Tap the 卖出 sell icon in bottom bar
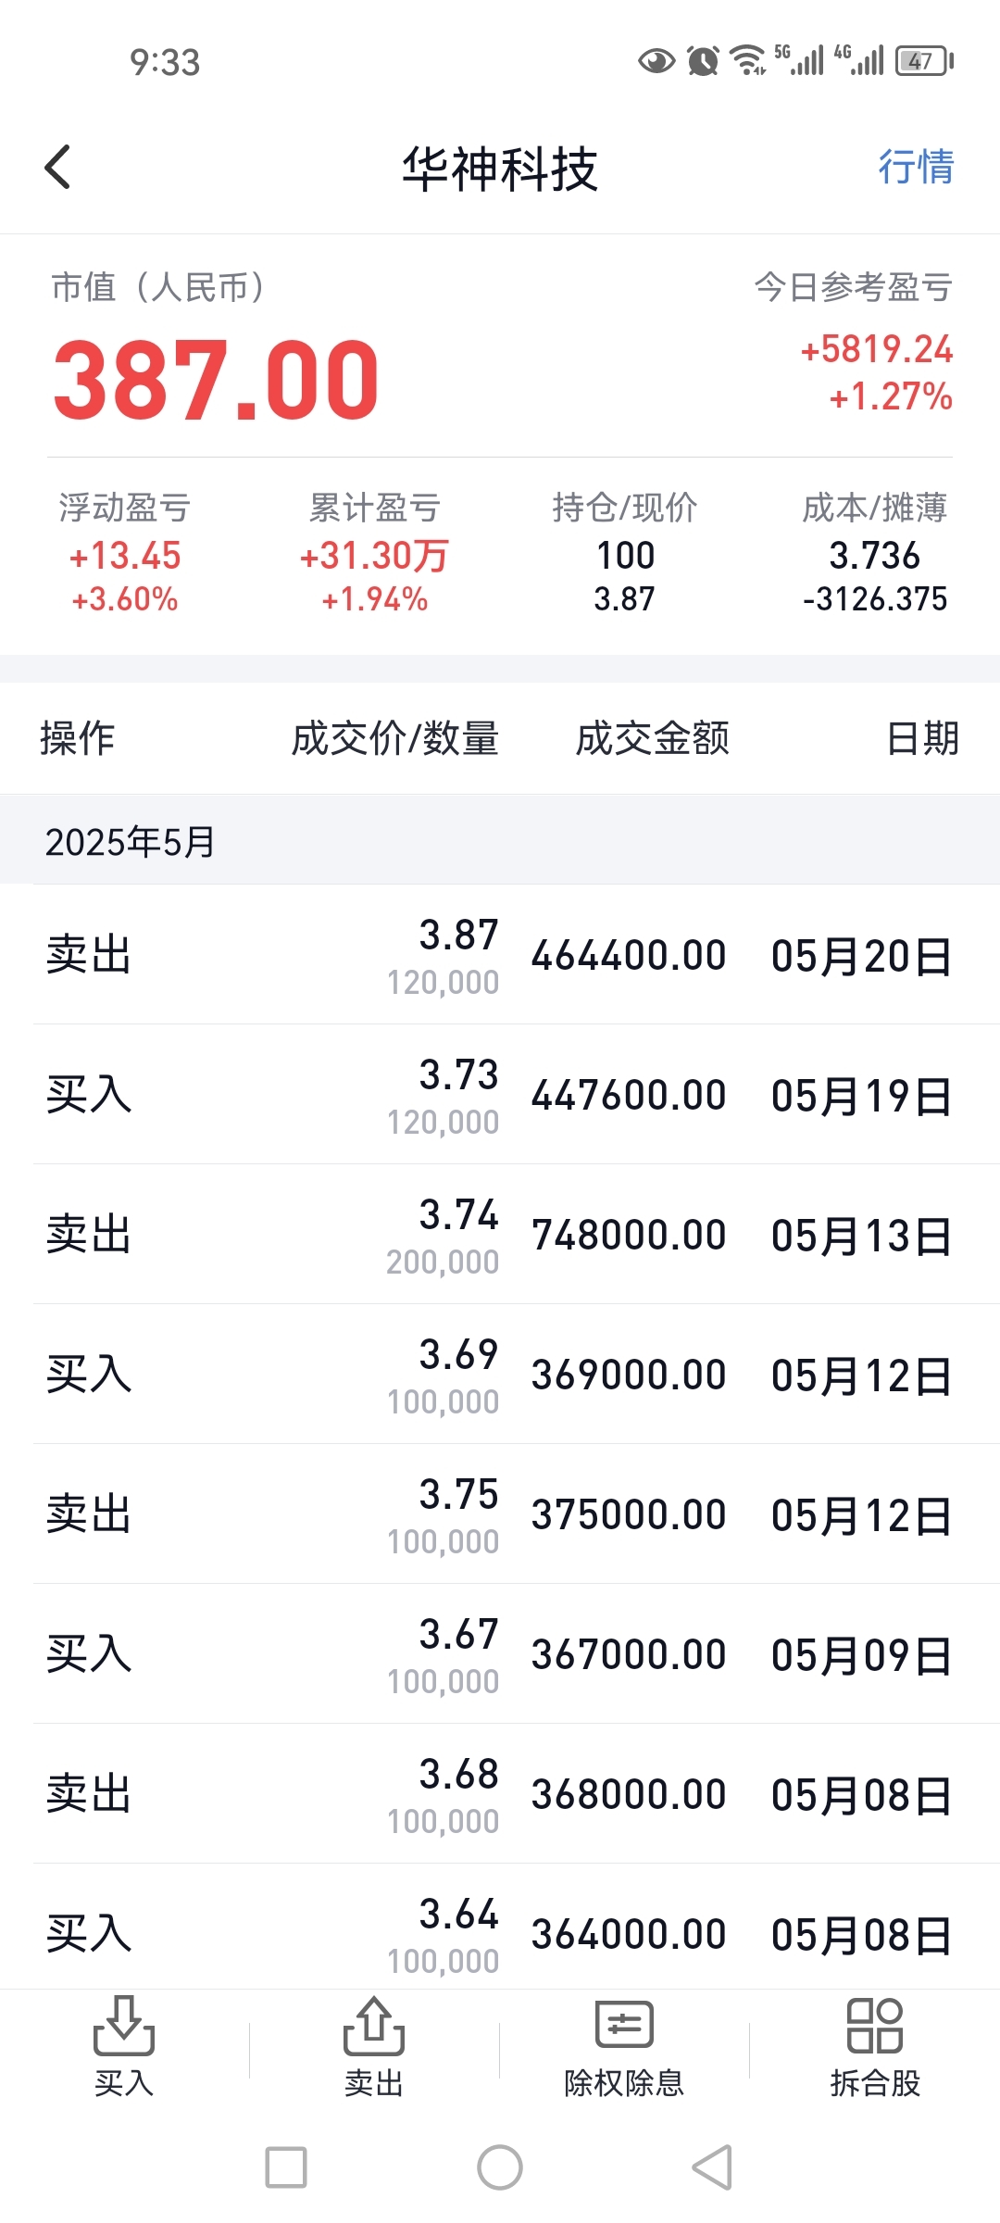This screenshot has height=2223, width=1000. pyautogui.click(x=374, y=2047)
